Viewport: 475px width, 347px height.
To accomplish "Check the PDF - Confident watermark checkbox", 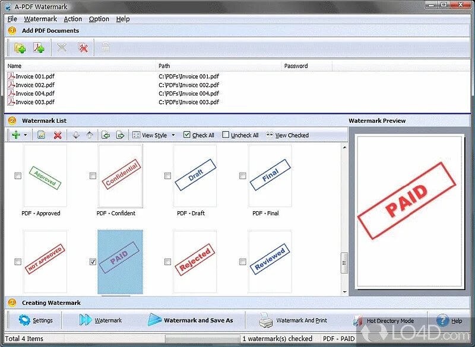I will (x=93, y=176).
